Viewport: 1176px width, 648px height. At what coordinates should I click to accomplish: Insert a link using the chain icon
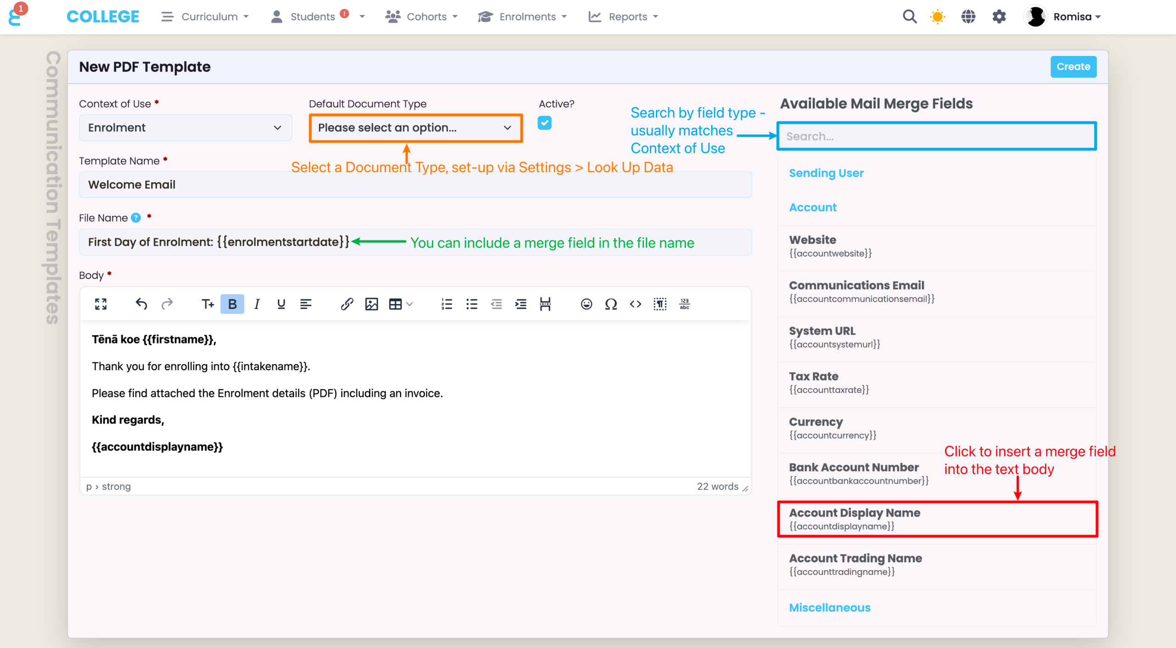click(347, 304)
